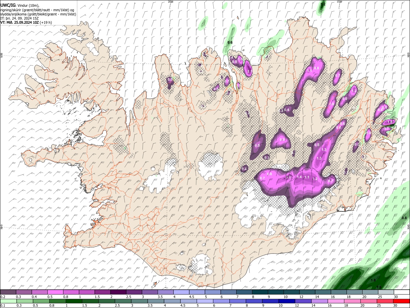Click the dark teal 8 to 9 snow swatch
The height and width of the screenshot is (308, 410).
click(260, 292)
